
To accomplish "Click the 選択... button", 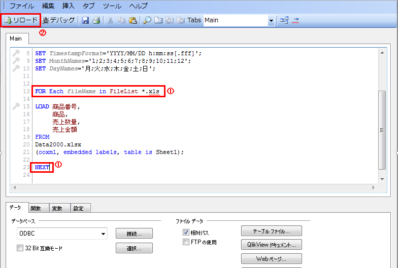I will tap(134, 248).
